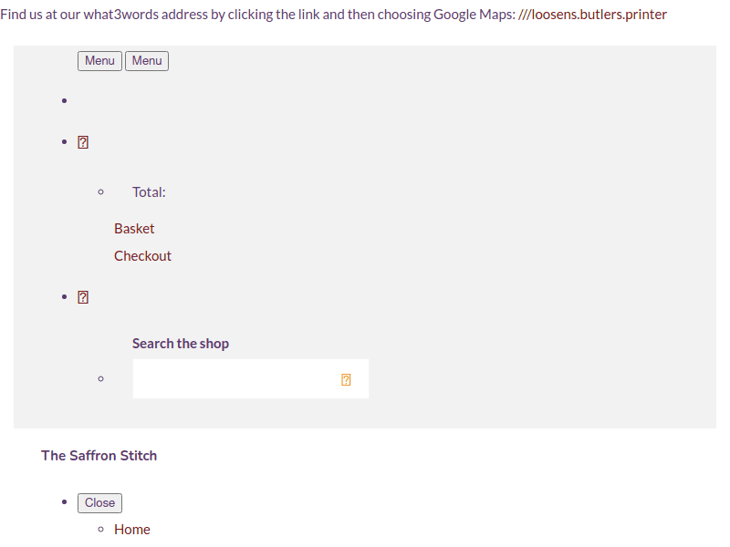
Task: Proceed to Checkout
Action: tap(142, 256)
